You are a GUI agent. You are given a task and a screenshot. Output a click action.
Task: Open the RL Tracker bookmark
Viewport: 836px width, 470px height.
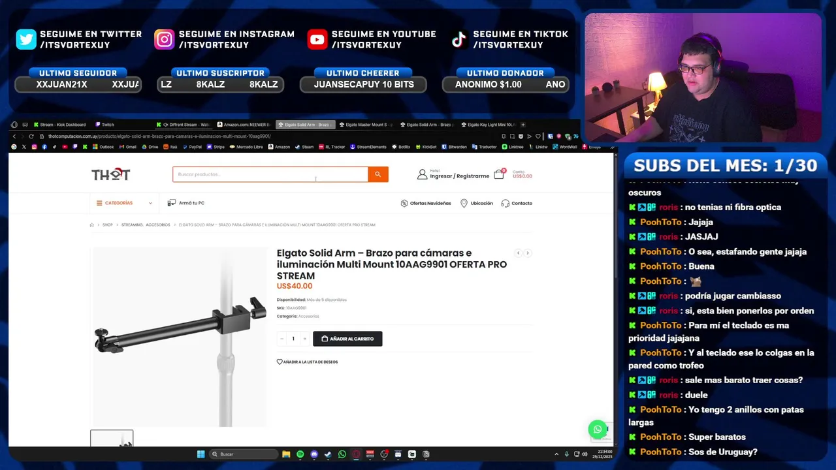[x=332, y=147]
